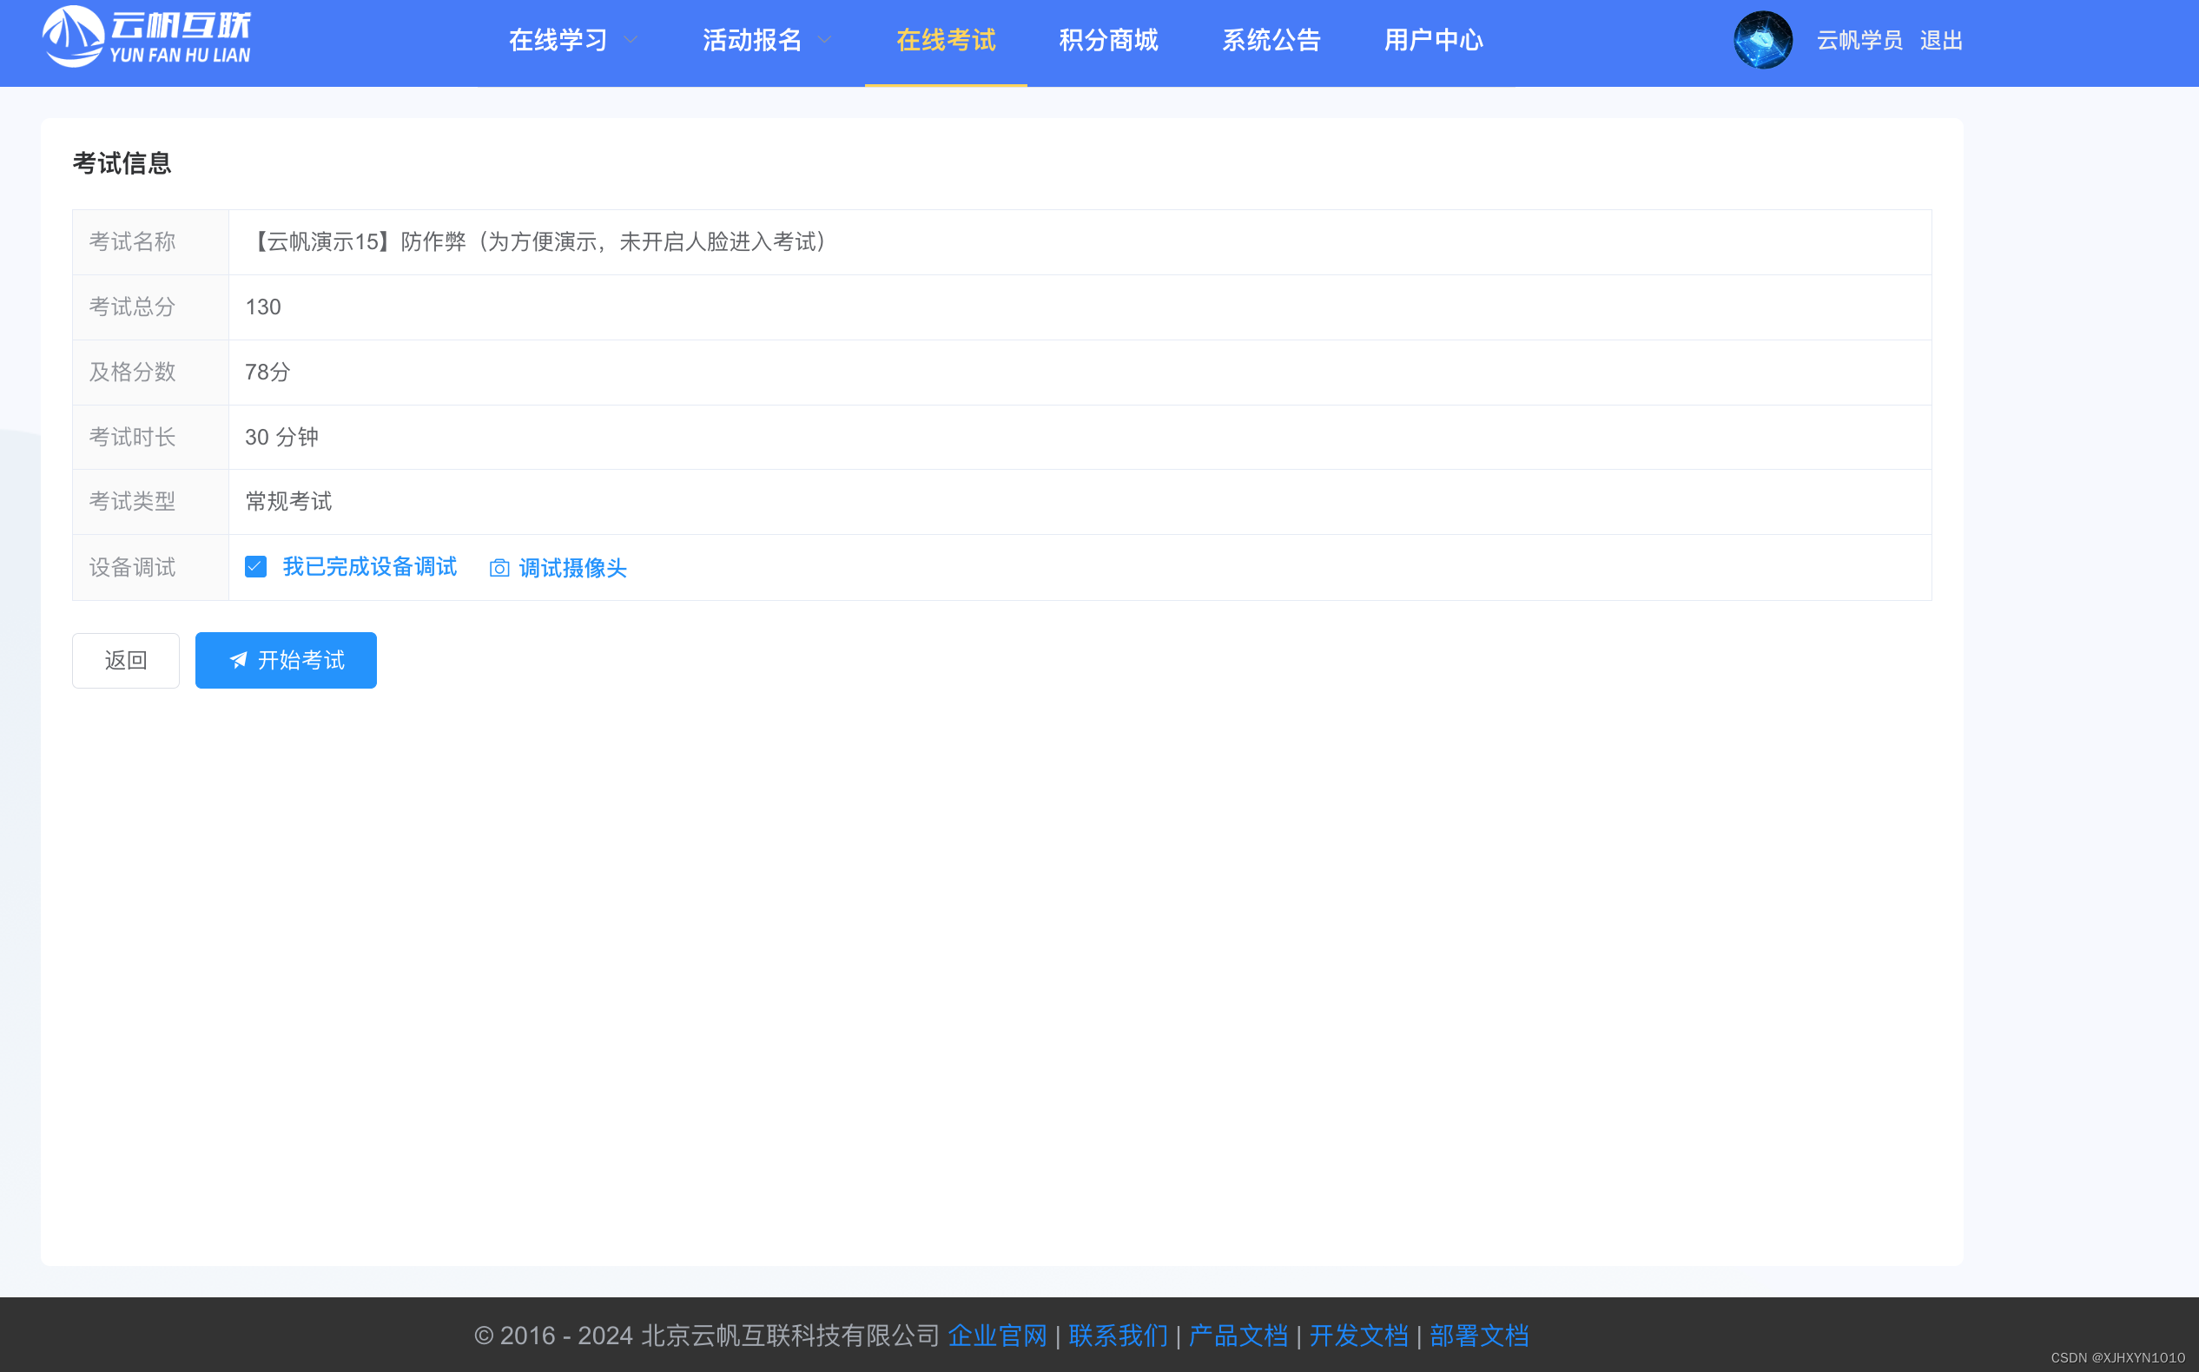The width and height of the screenshot is (2199, 1372).
Task: Open the 企业官网 footer link
Action: (x=996, y=1336)
